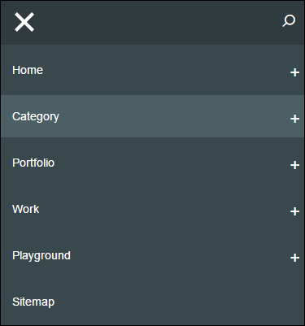Screen dimensions: 305x326
Task: Expand the Category submenu plus icon
Action: tap(294, 119)
